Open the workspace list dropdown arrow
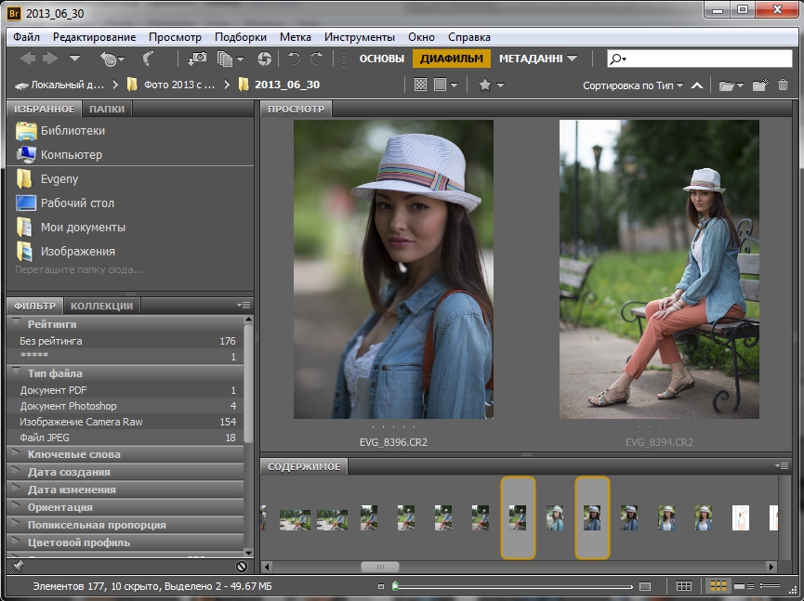Screen dimensions: 804x601 573,59
